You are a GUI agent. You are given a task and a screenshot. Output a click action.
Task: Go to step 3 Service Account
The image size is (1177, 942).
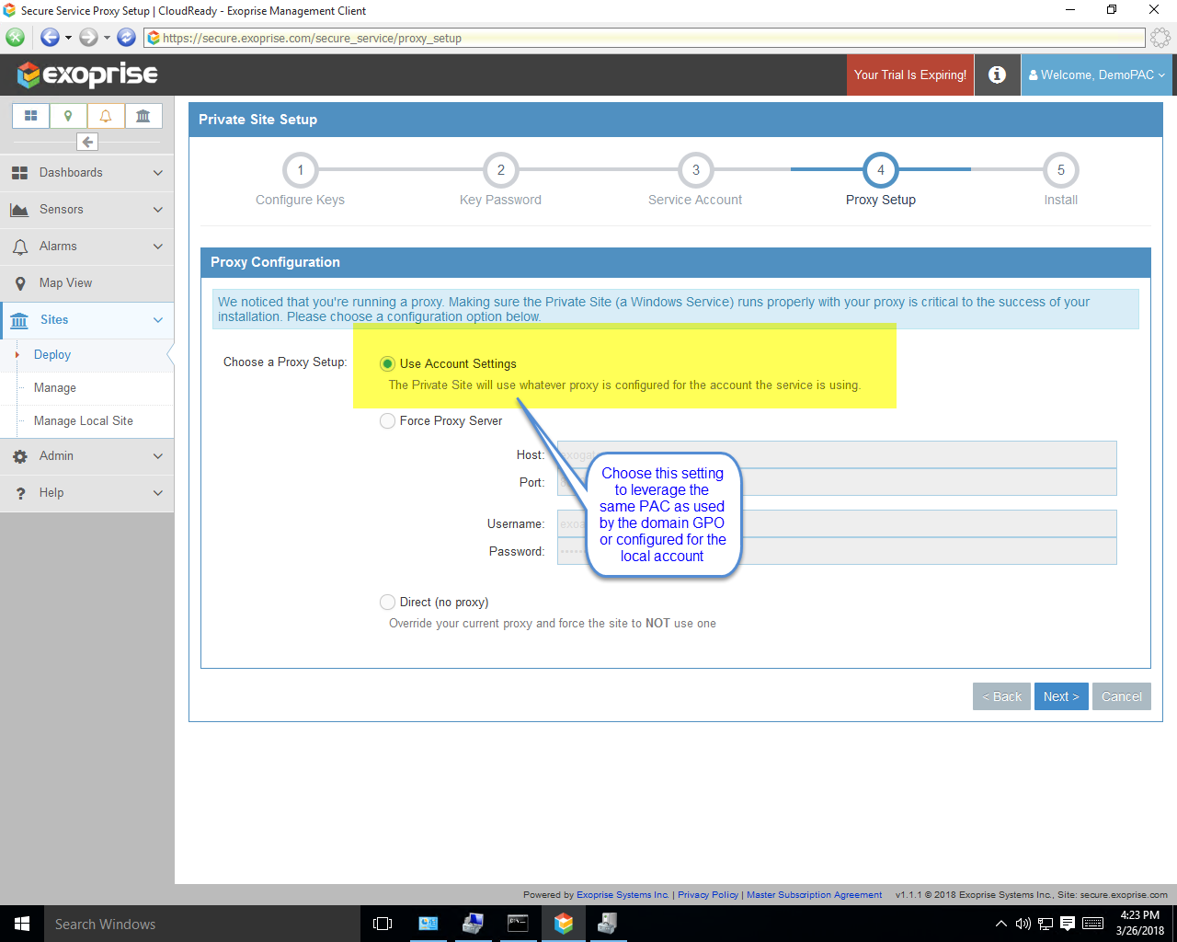[x=696, y=170]
